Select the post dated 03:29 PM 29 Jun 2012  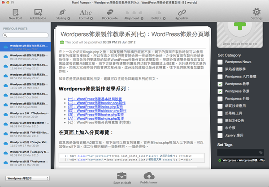pos(26,47)
